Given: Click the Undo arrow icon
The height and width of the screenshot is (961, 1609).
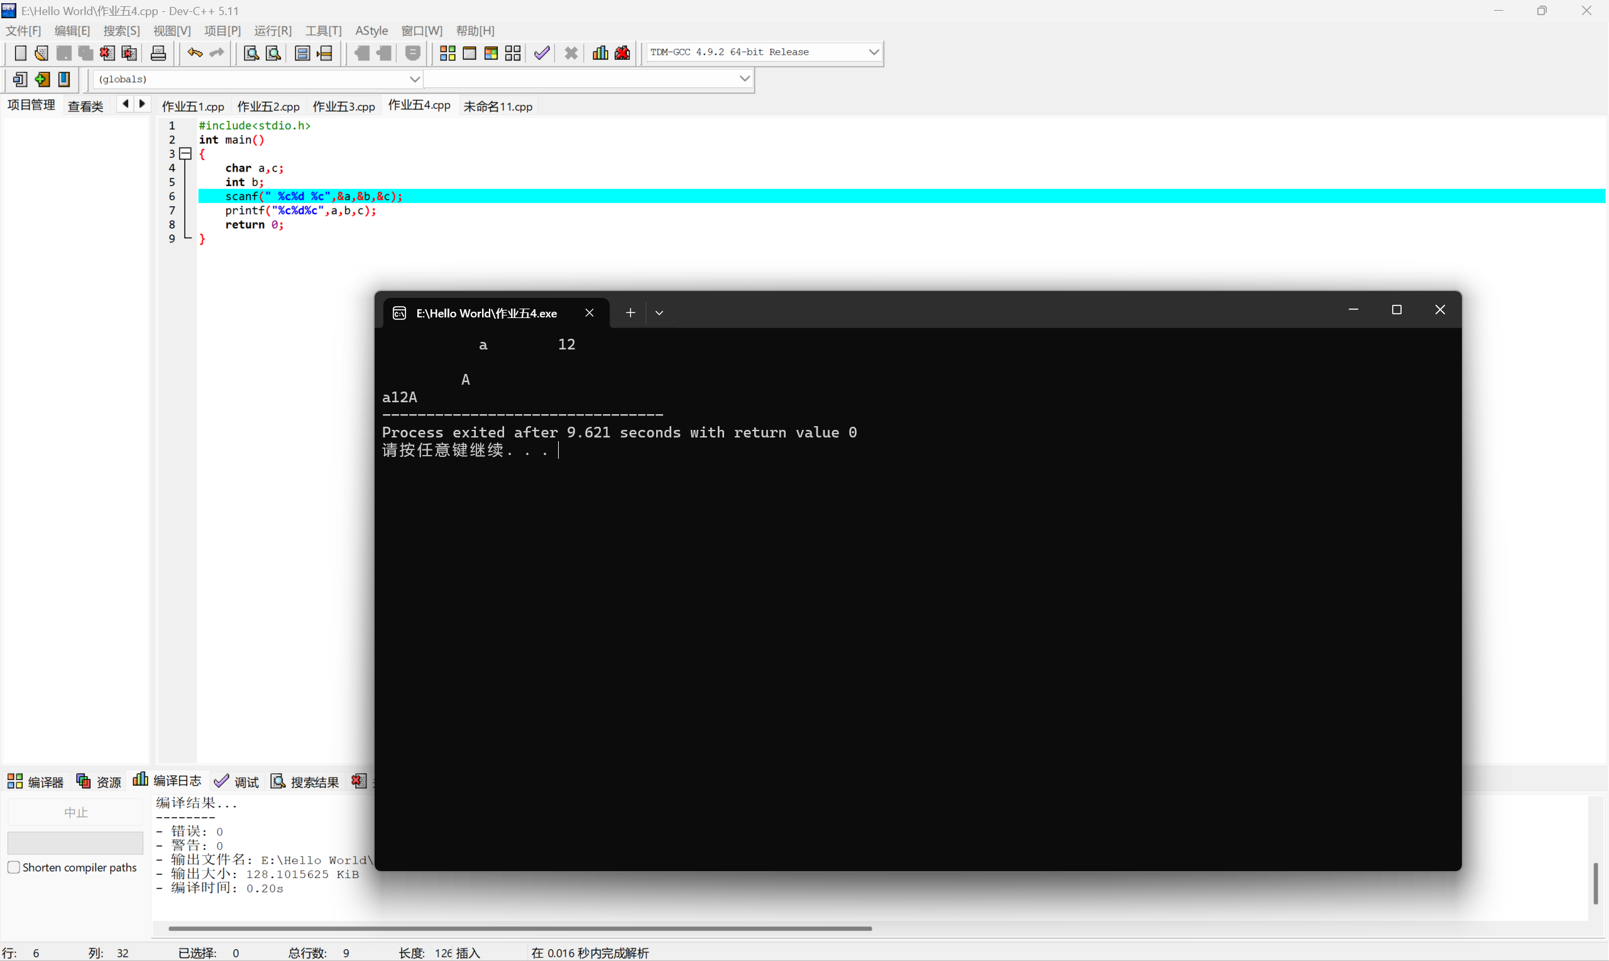Looking at the screenshot, I should (194, 53).
